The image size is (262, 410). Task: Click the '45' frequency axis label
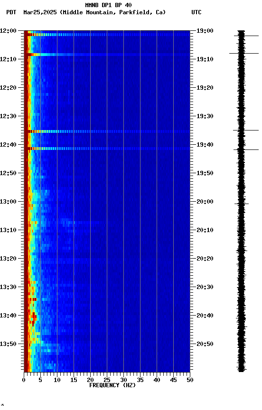(x=173, y=380)
